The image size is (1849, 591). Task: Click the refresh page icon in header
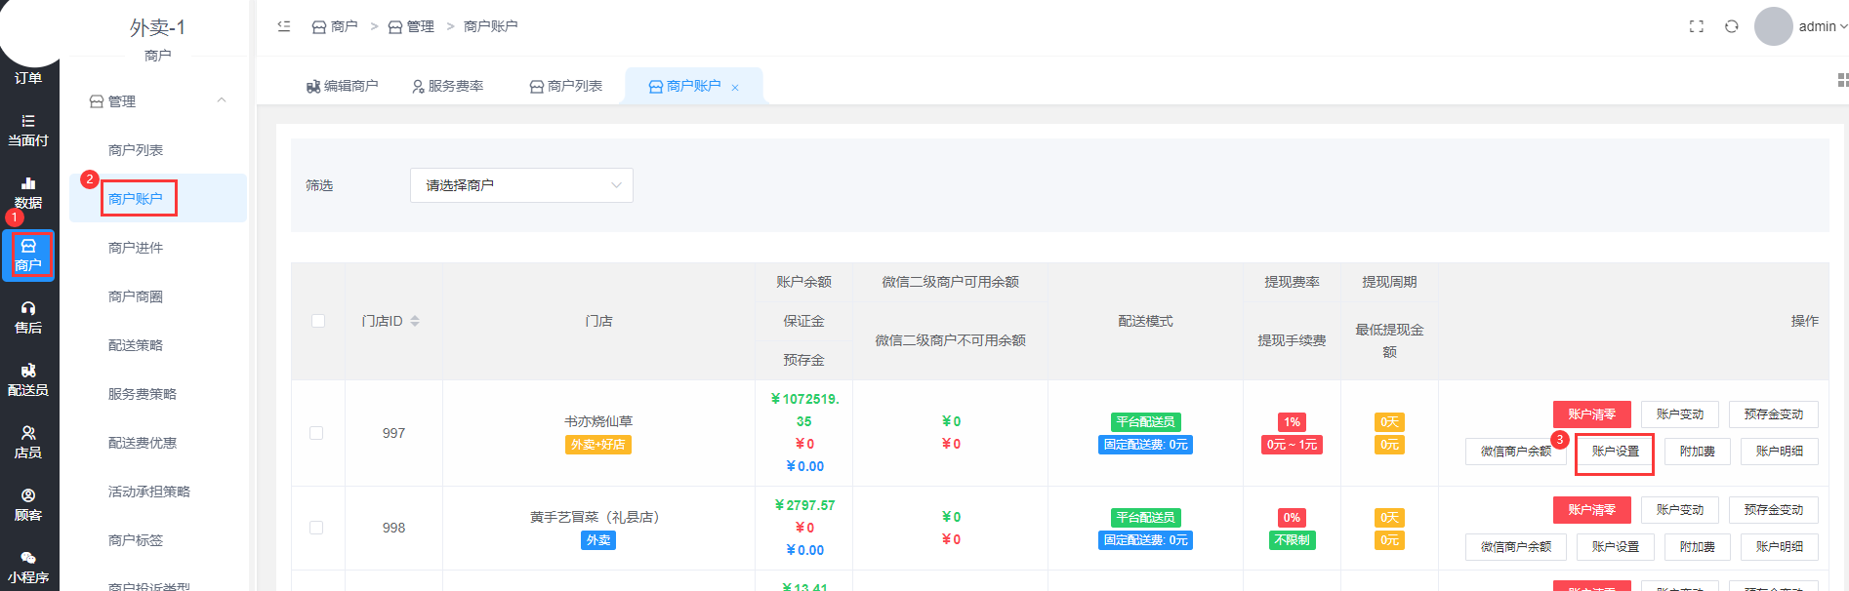[1732, 26]
